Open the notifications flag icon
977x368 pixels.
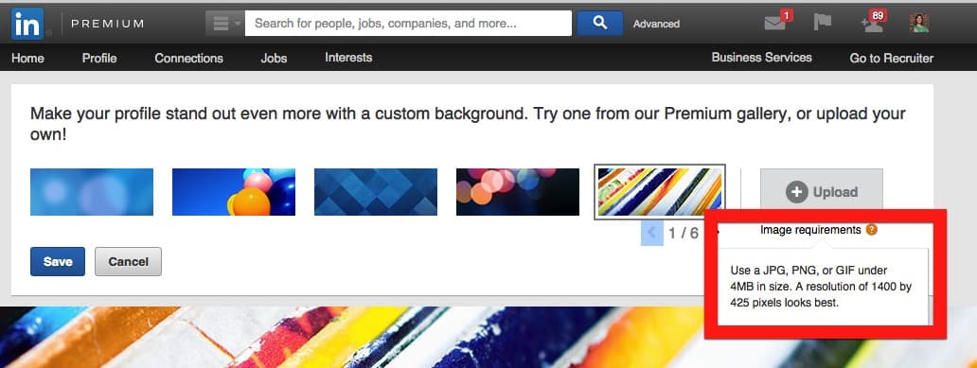823,23
